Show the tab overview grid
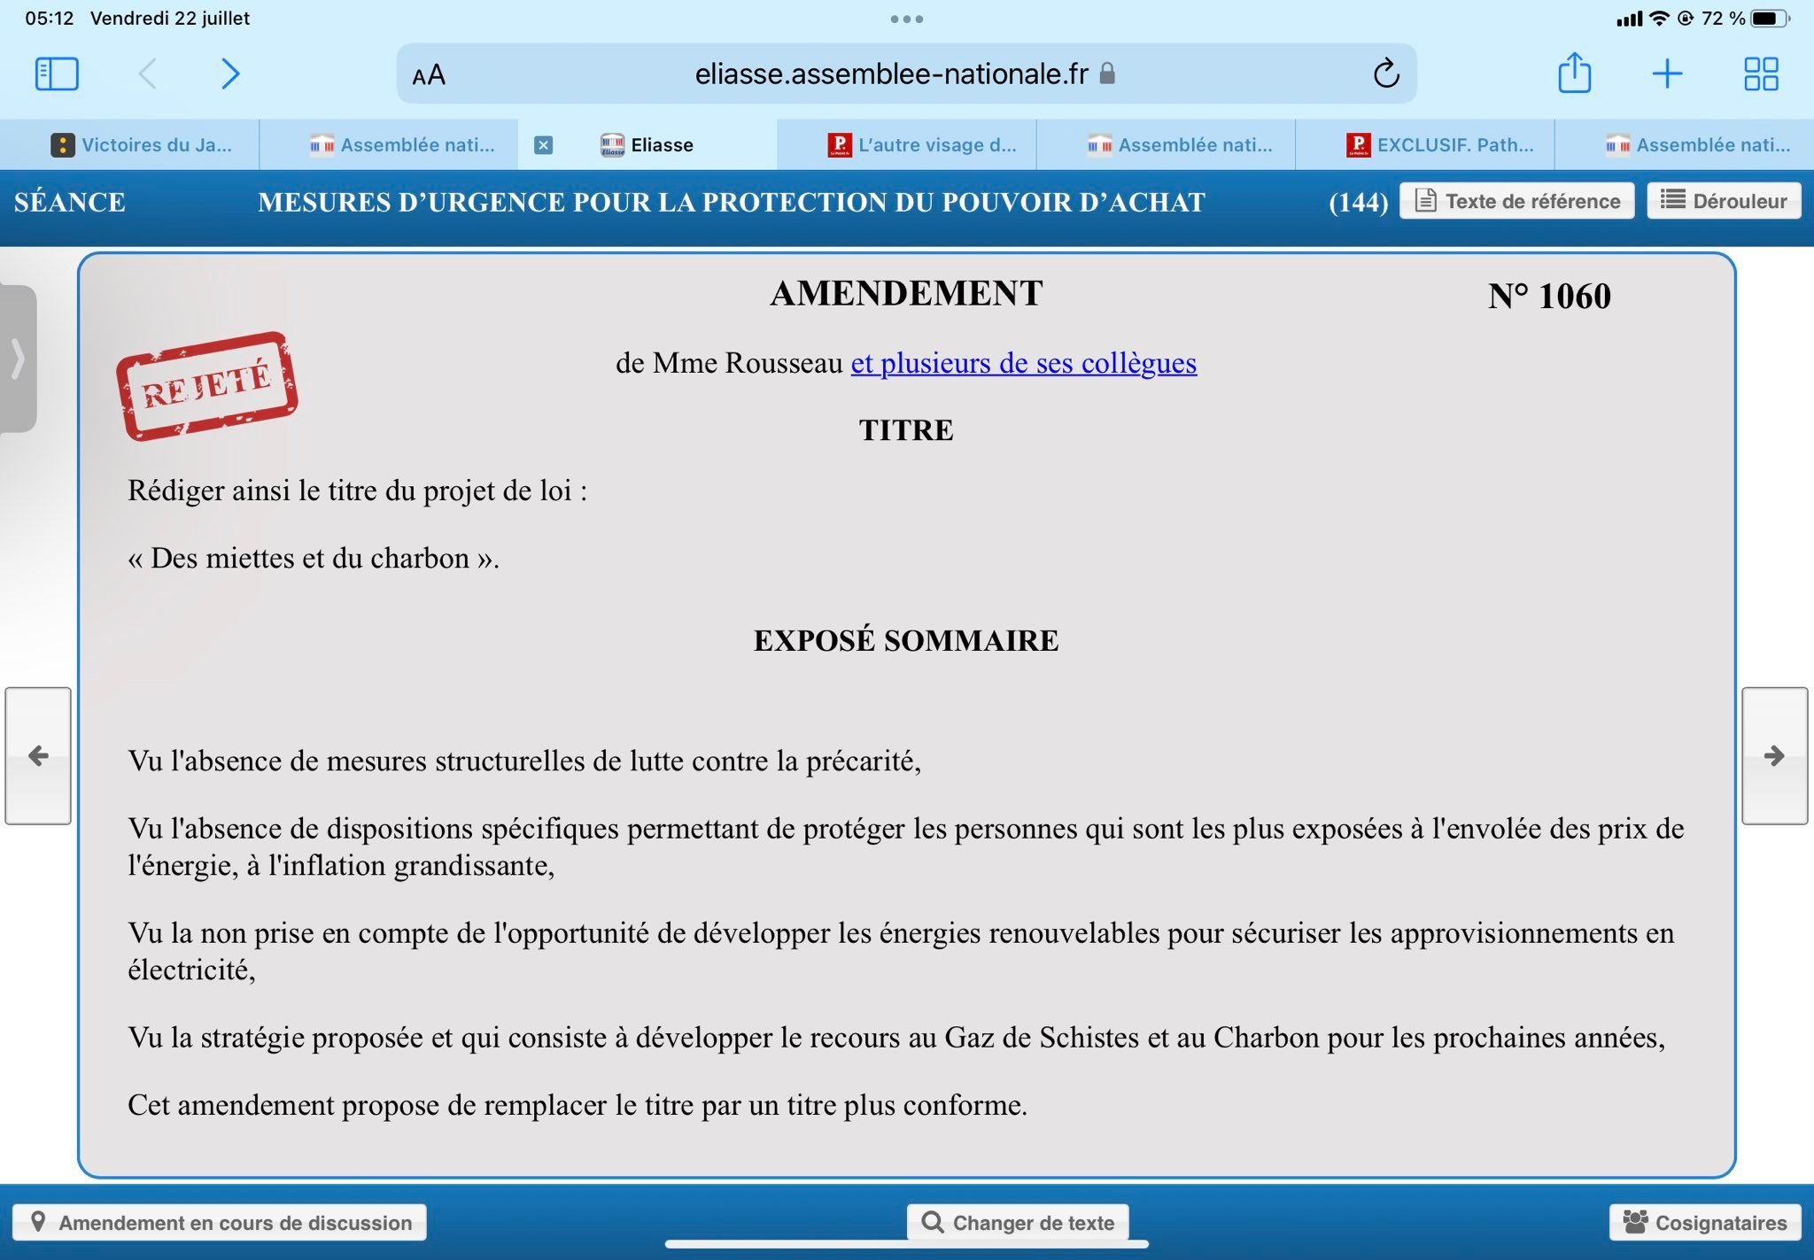 tap(1761, 73)
